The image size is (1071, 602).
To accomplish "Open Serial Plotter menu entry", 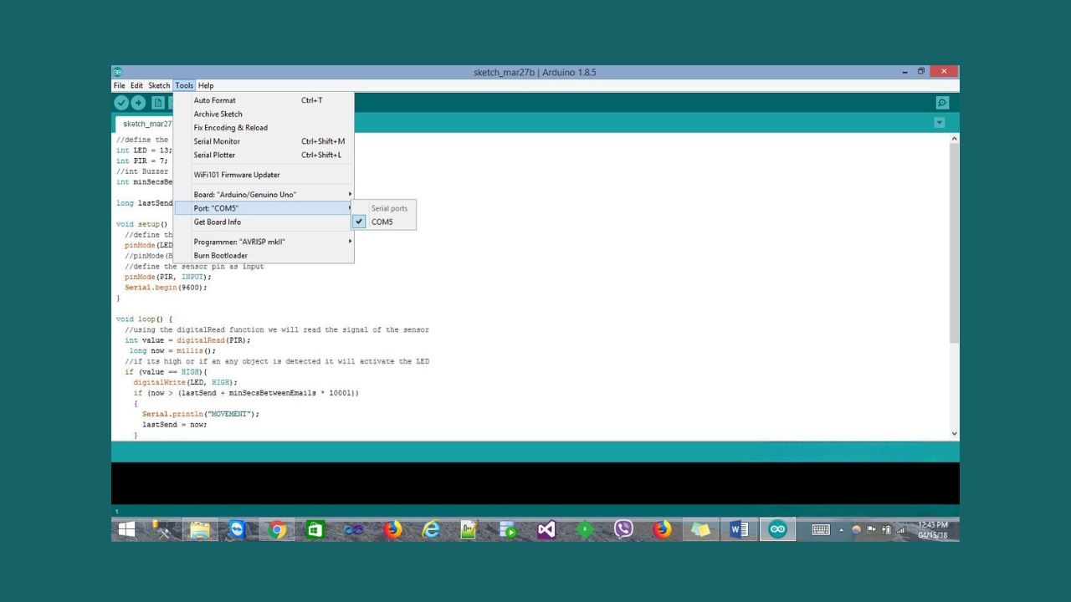I will point(264,155).
